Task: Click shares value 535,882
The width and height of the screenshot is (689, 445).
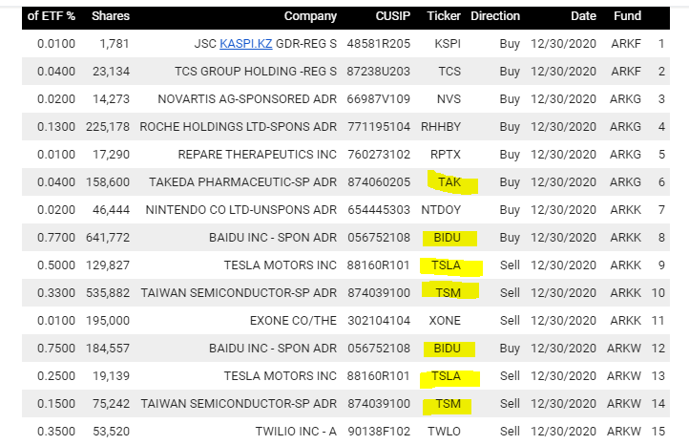Action: (108, 293)
